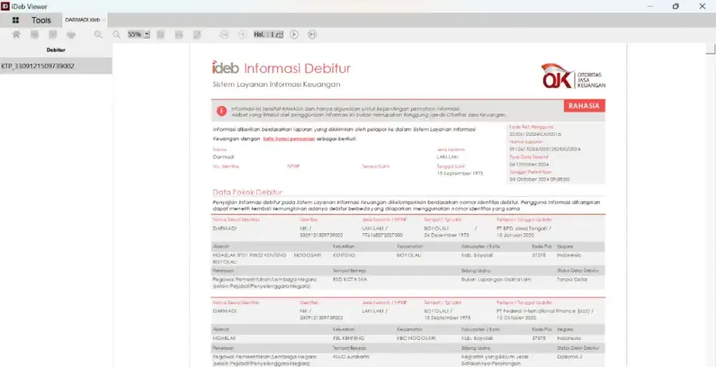Advance to the next page
The width and height of the screenshot is (716, 367).
point(294,34)
